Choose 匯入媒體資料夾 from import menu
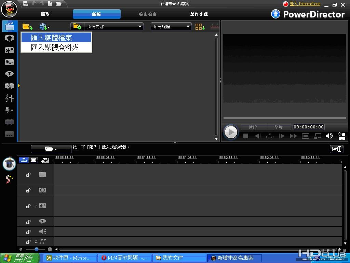The height and width of the screenshot is (263, 350). 56,47
